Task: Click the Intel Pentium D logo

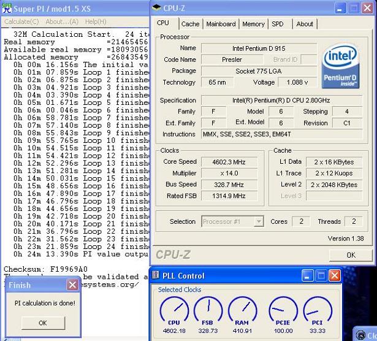Action: click(x=340, y=66)
